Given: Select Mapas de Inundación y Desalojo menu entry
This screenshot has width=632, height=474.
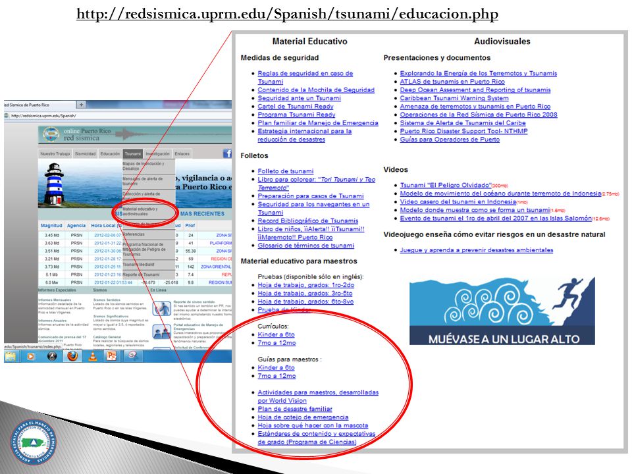Looking at the screenshot, I should (149, 166).
